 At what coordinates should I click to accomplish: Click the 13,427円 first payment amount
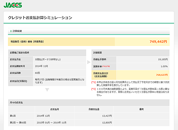click(x=107, y=116)
